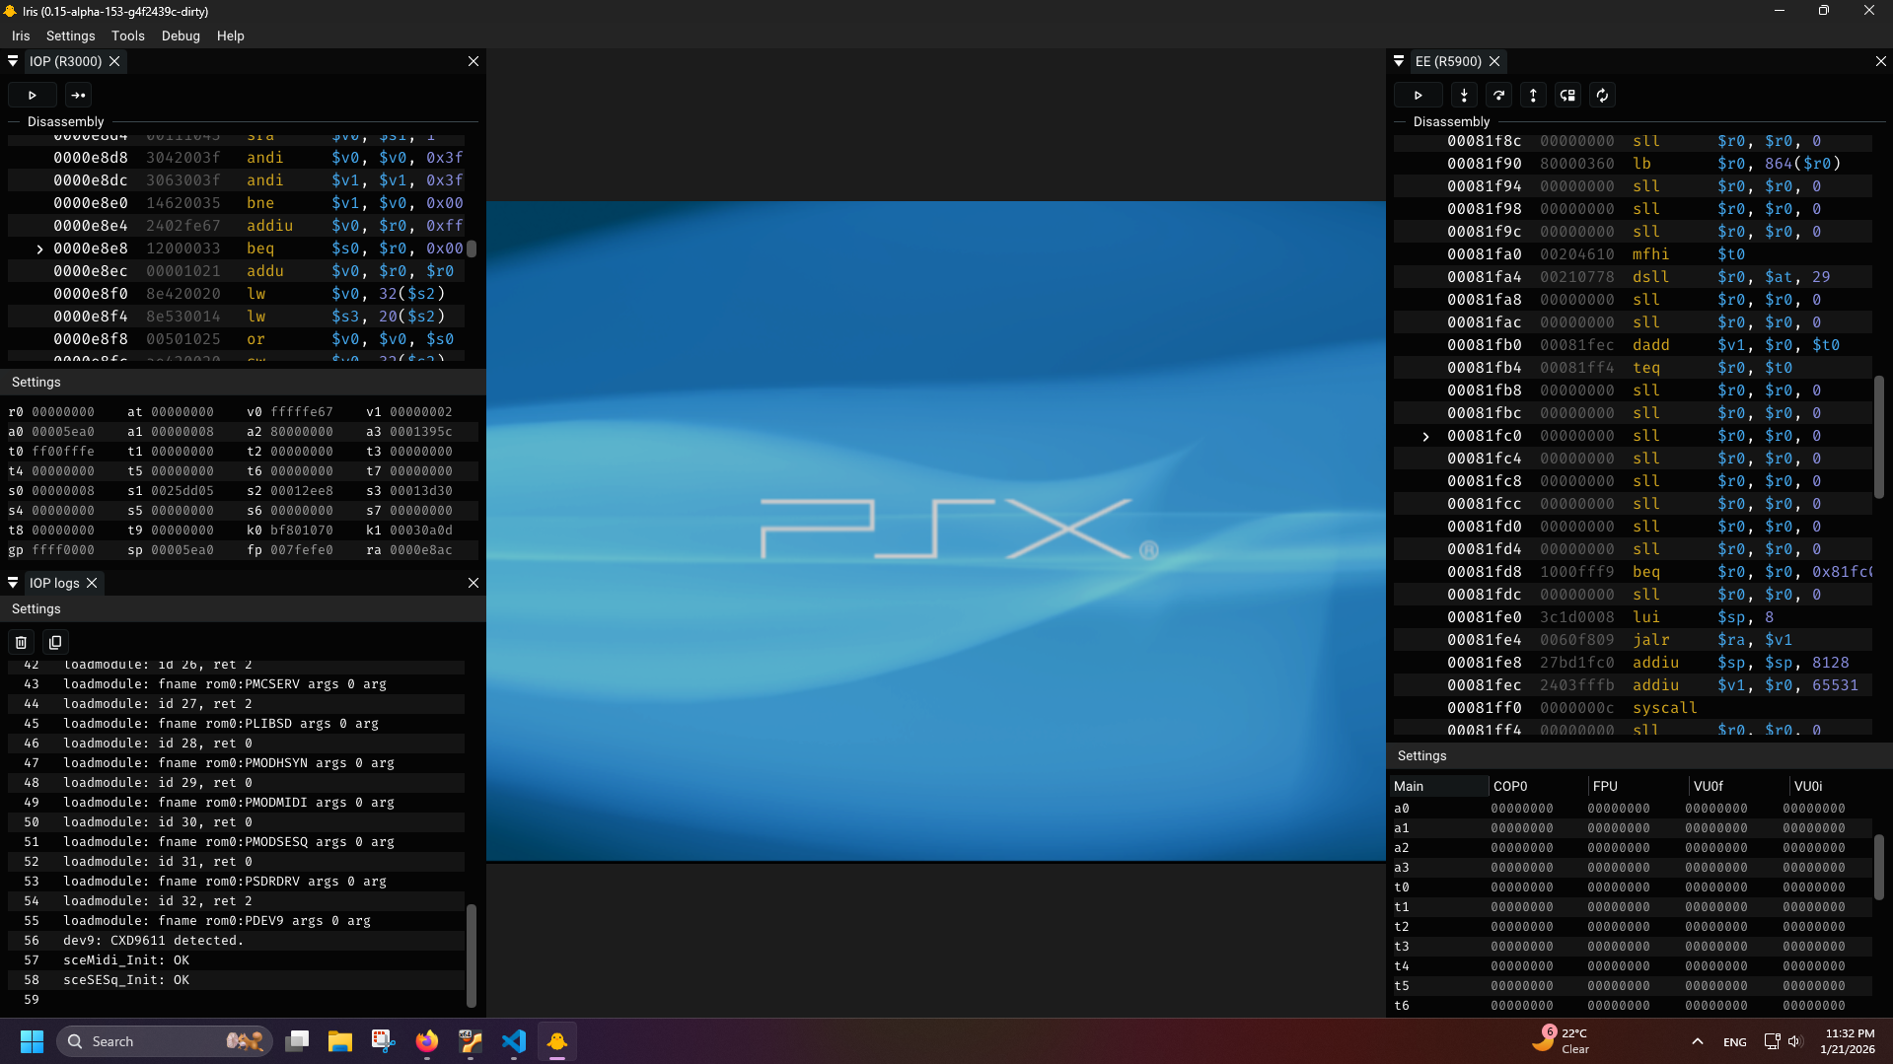The width and height of the screenshot is (1893, 1064).
Task: Open the IOP (R3000) panel dropdown triangle
Action: 13,61
